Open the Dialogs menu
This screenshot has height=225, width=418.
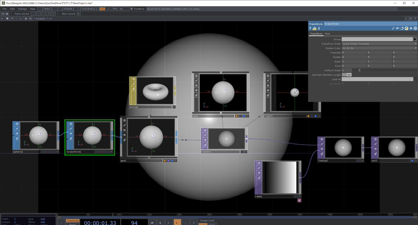point(23,9)
